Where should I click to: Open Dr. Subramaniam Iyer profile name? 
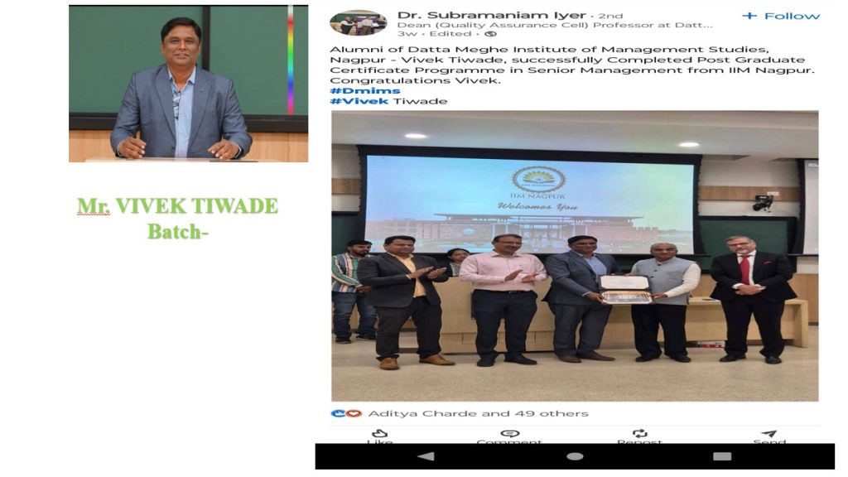(x=492, y=15)
